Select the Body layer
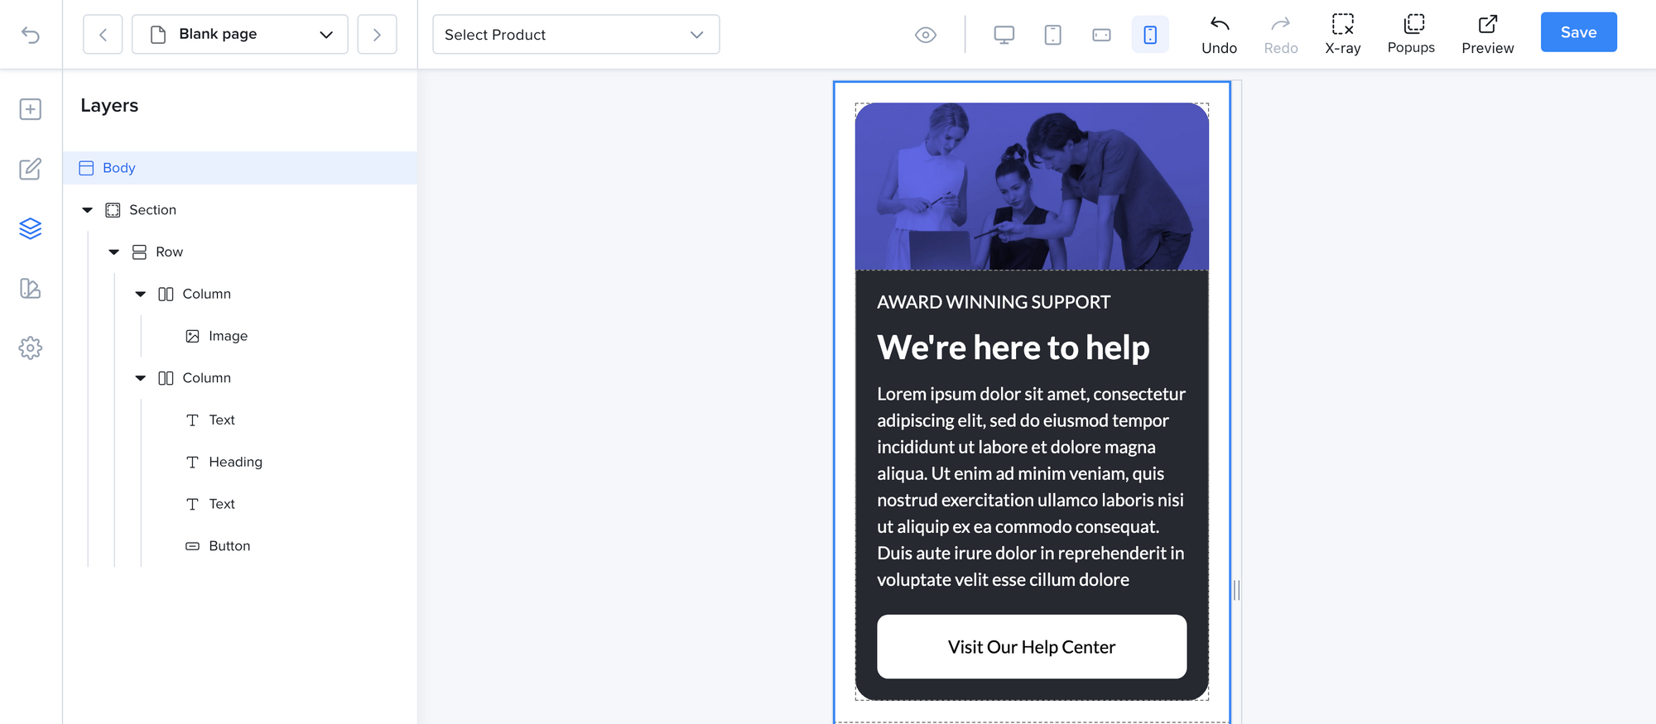This screenshot has height=724, width=1656. tap(240, 168)
